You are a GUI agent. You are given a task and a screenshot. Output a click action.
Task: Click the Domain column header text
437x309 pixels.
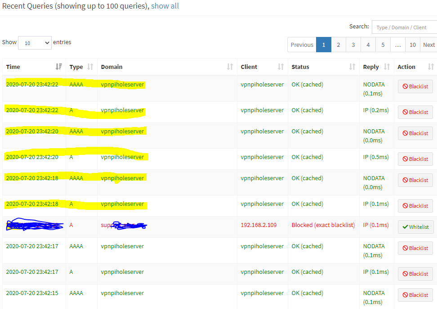point(111,67)
